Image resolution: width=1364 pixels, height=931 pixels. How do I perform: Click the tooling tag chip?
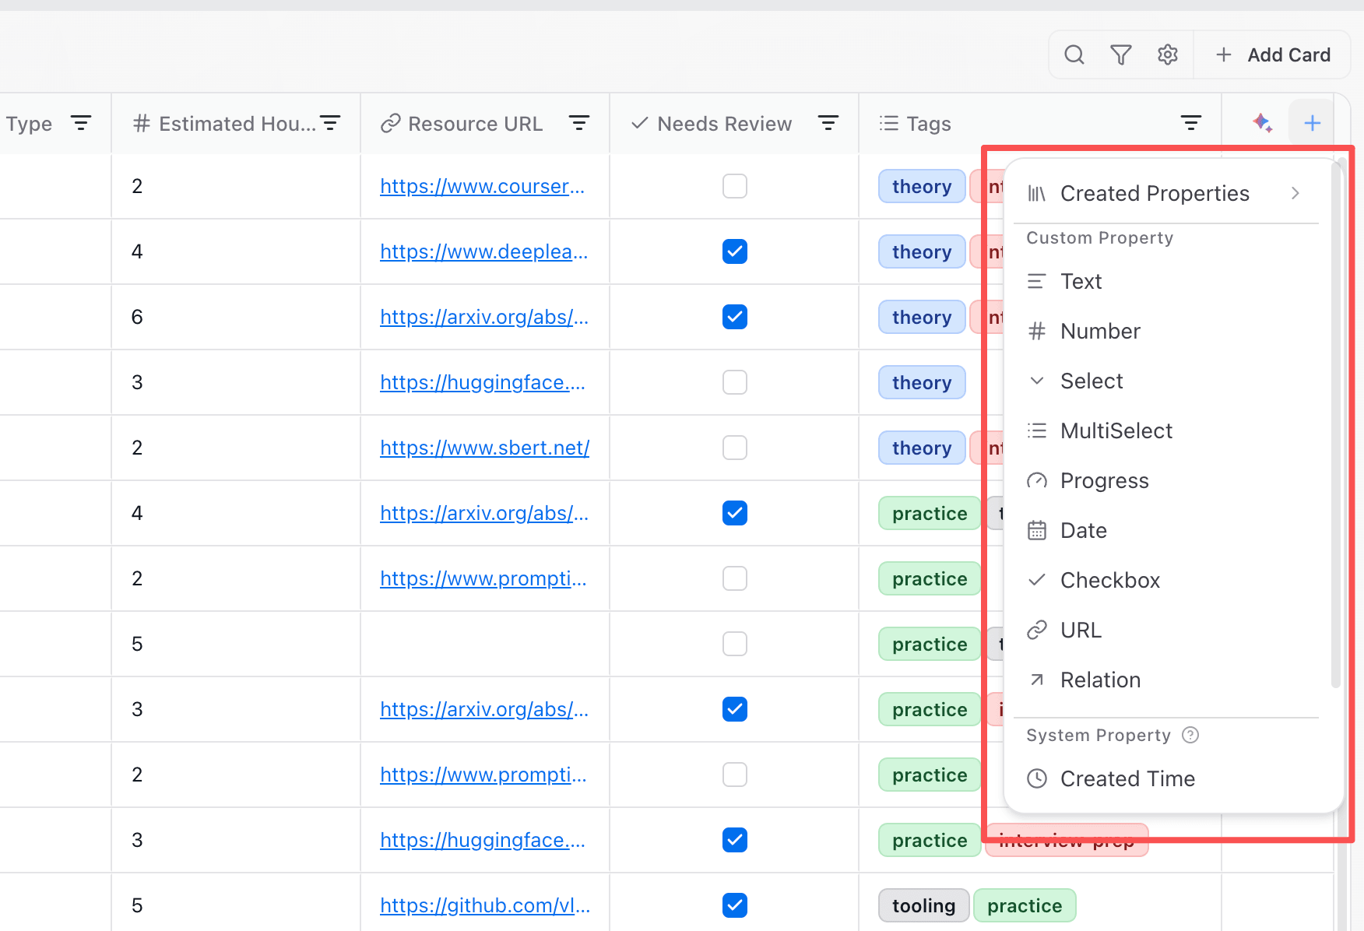[923, 905]
